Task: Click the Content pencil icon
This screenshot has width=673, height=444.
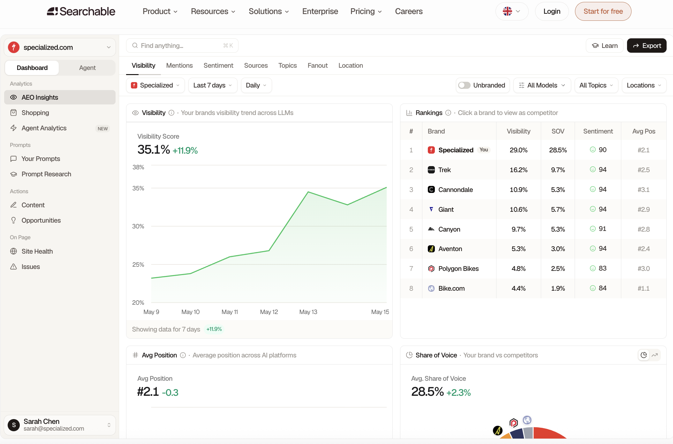Action: tap(13, 205)
